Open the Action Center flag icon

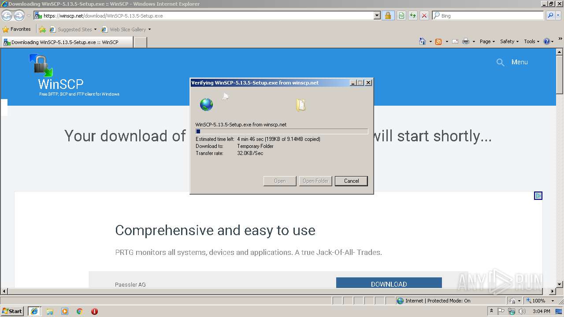501,311
